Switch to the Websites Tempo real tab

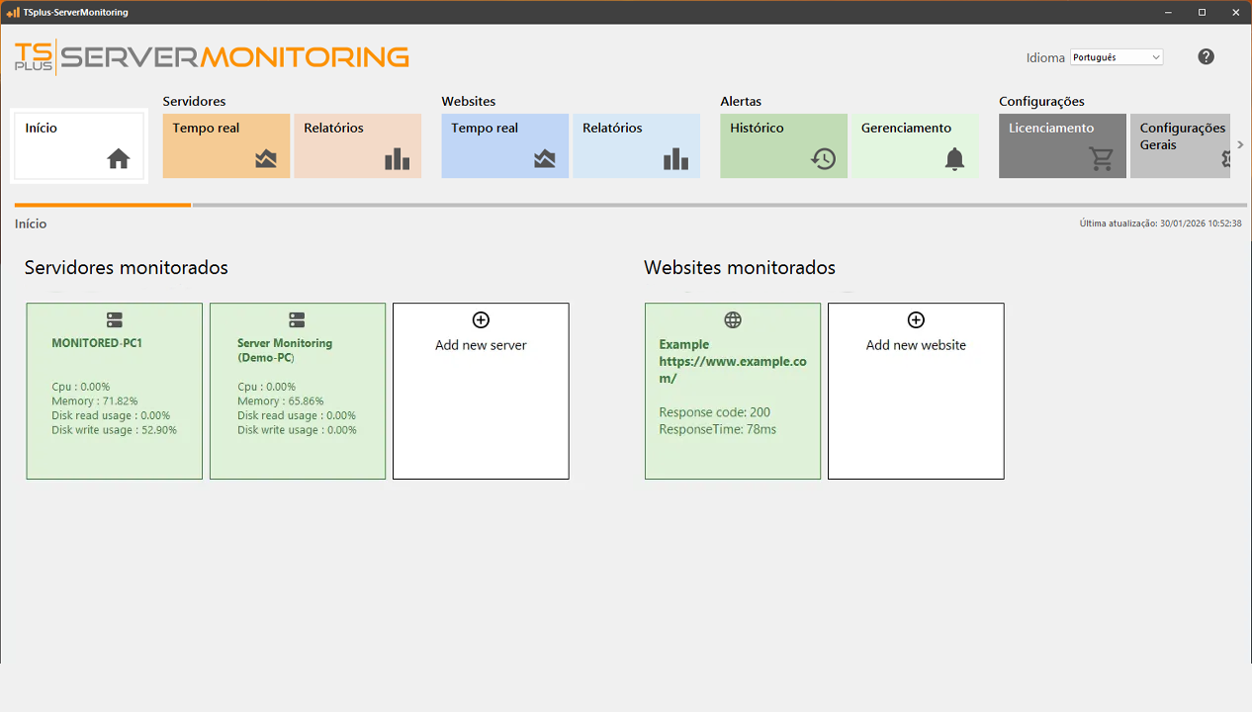(504, 145)
